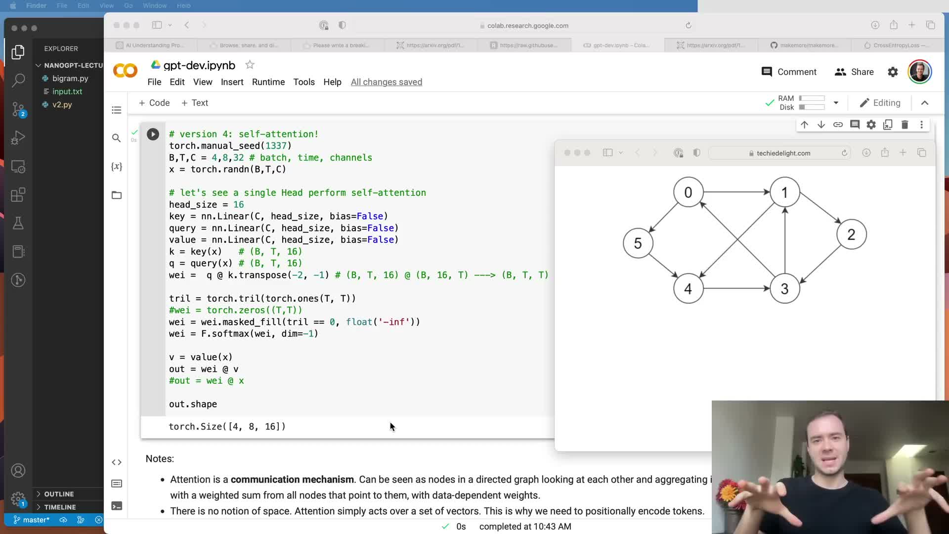Move cell up with arrow icon
This screenshot has height=534, width=949.
coord(804,125)
